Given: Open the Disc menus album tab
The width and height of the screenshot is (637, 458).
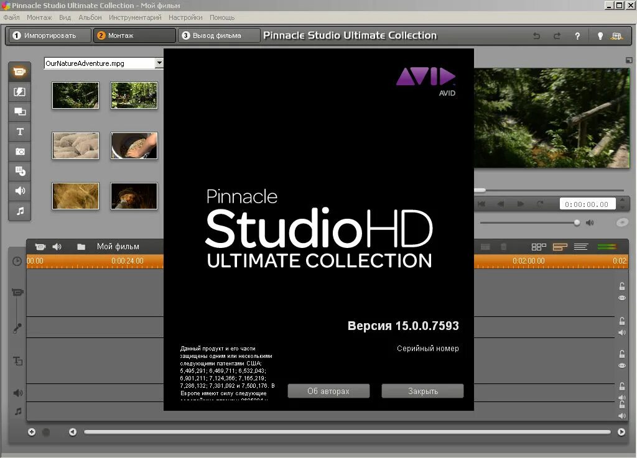Looking at the screenshot, I should tap(19, 171).
